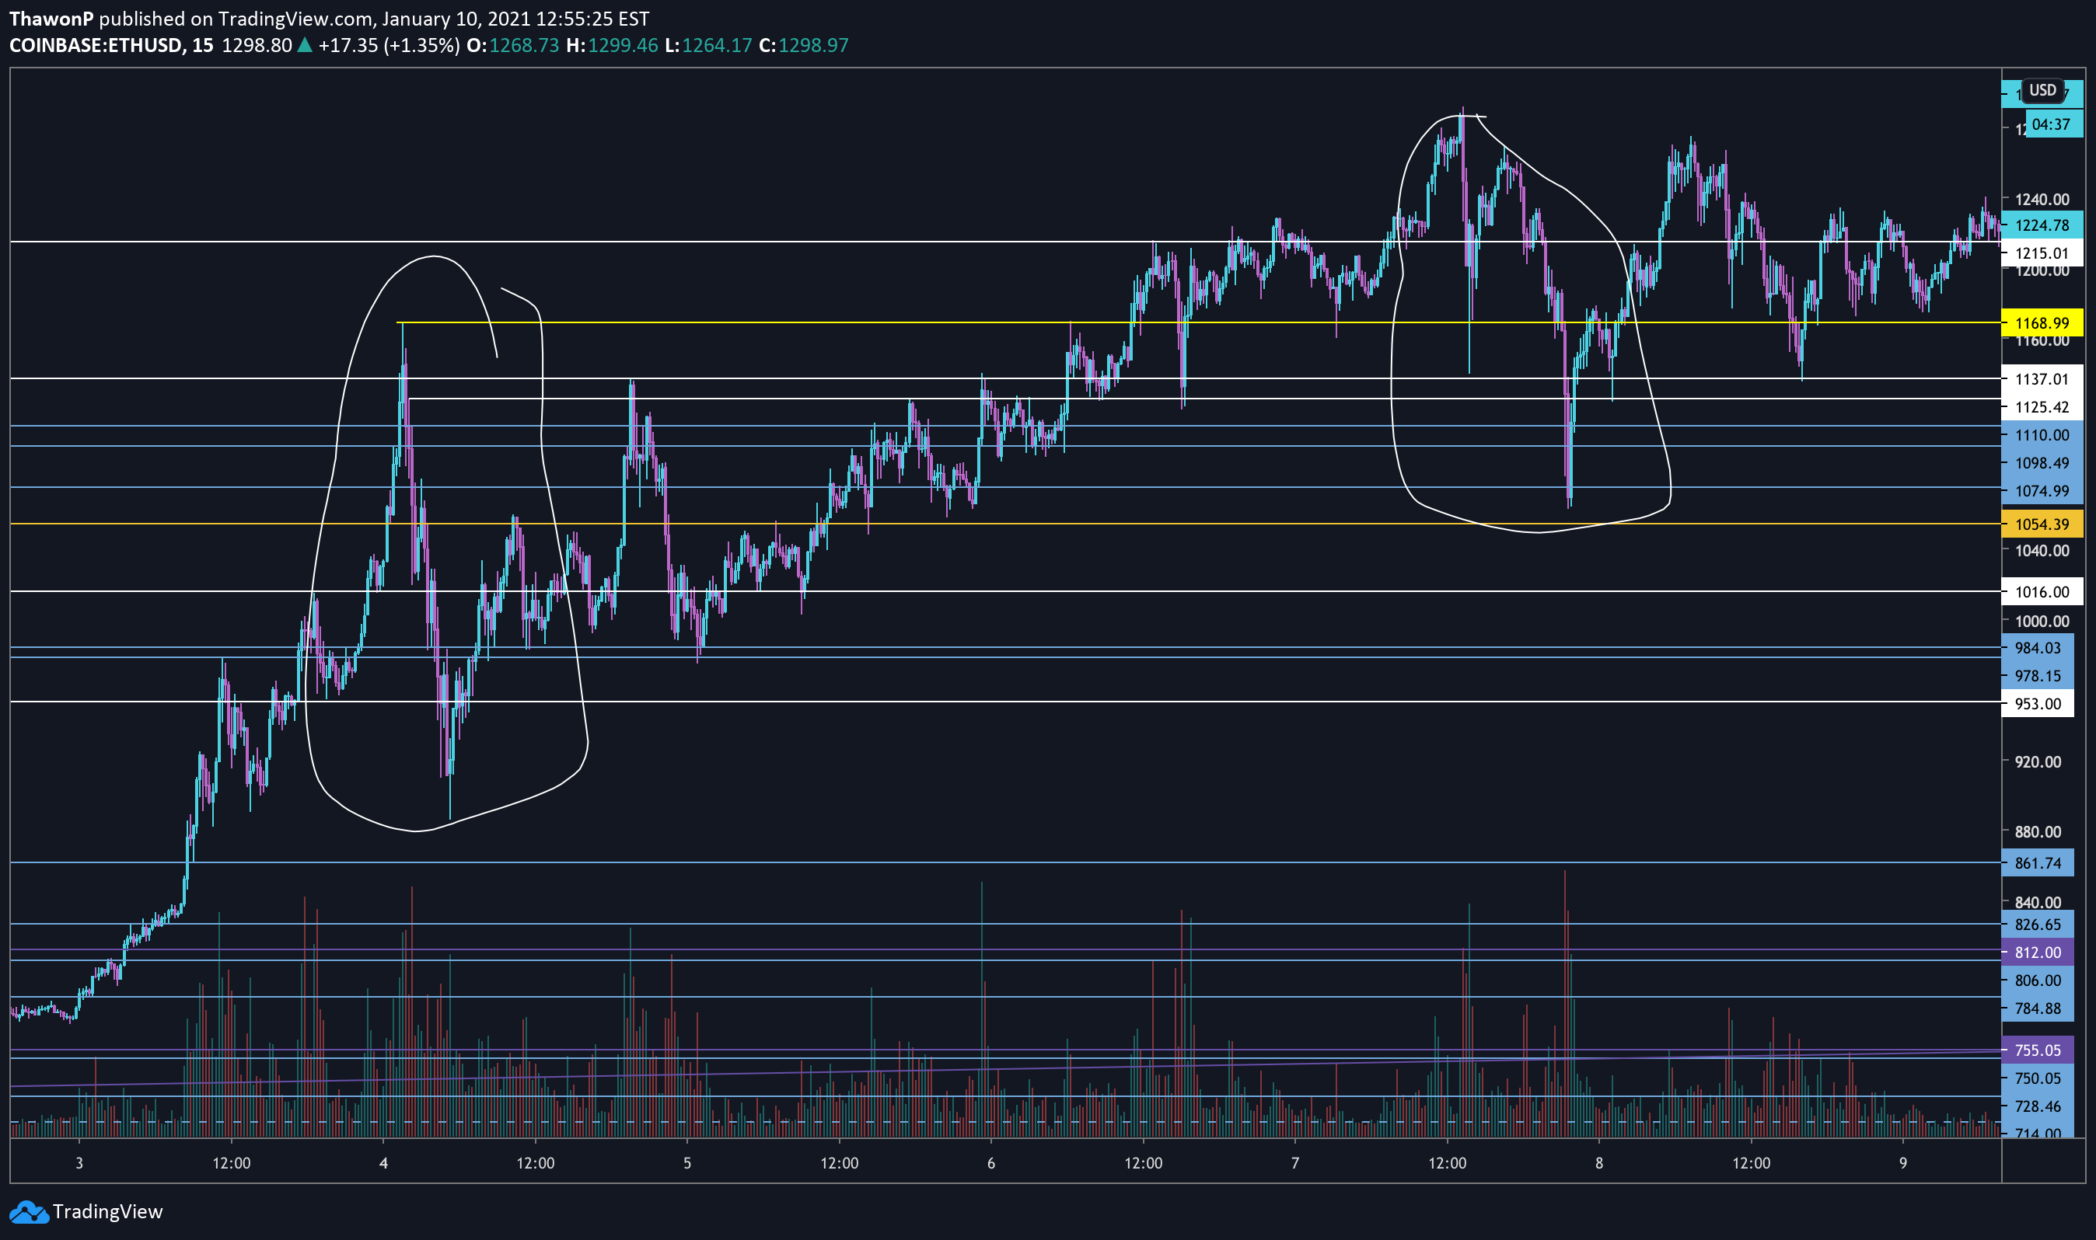
Task: Click the +17.35 (+1.35%) change value
Action: pos(390,45)
